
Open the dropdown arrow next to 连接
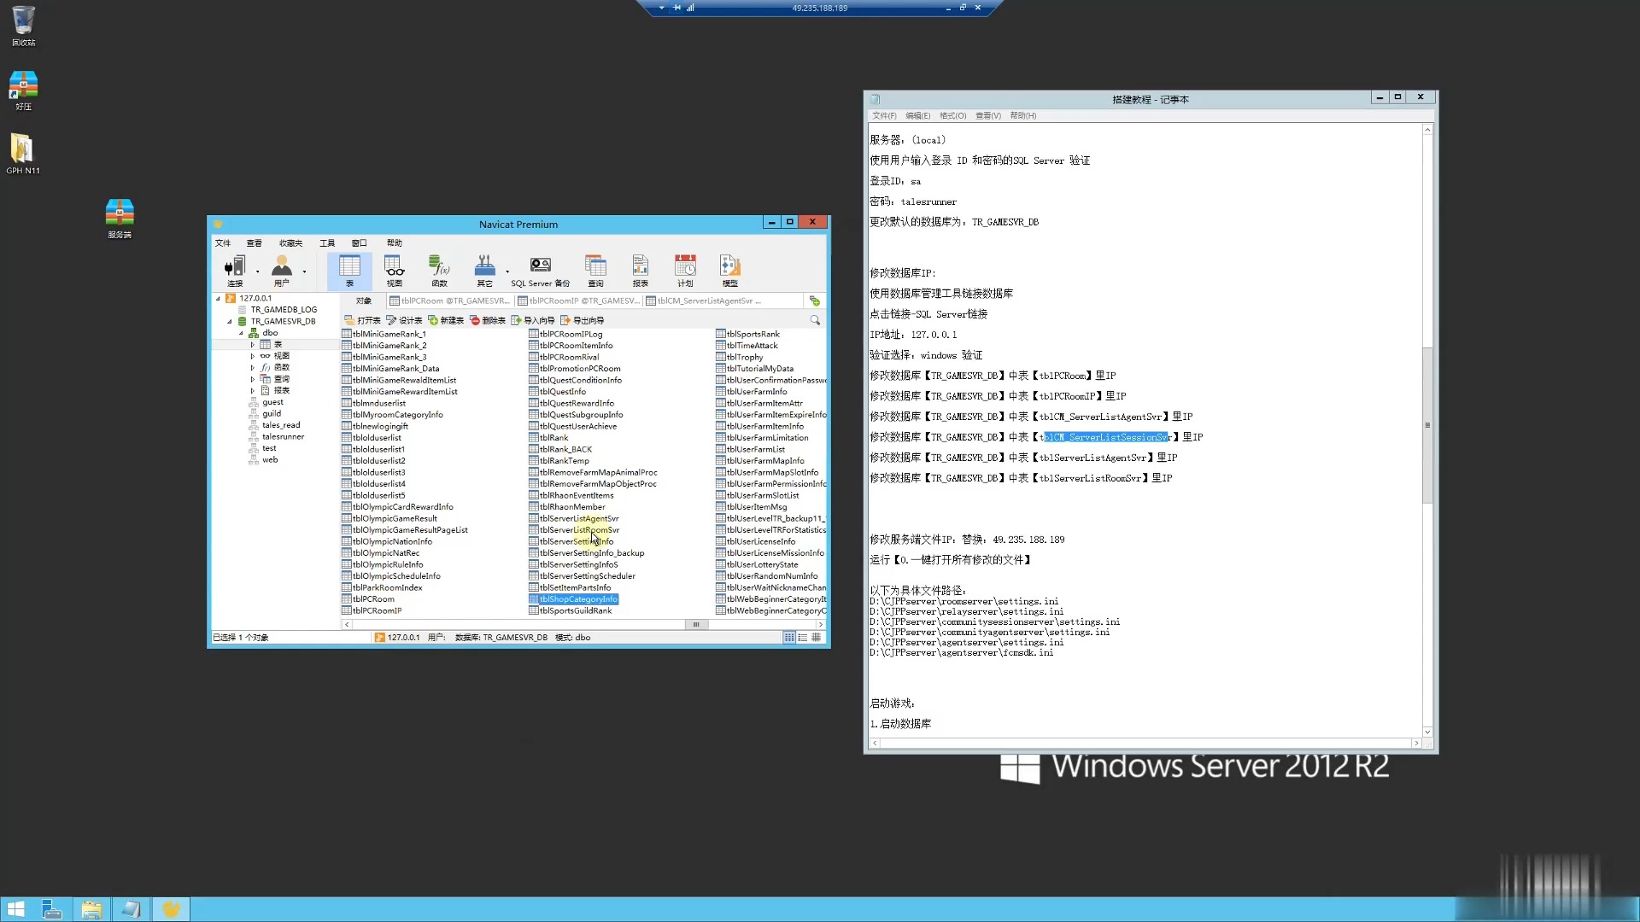(x=257, y=271)
